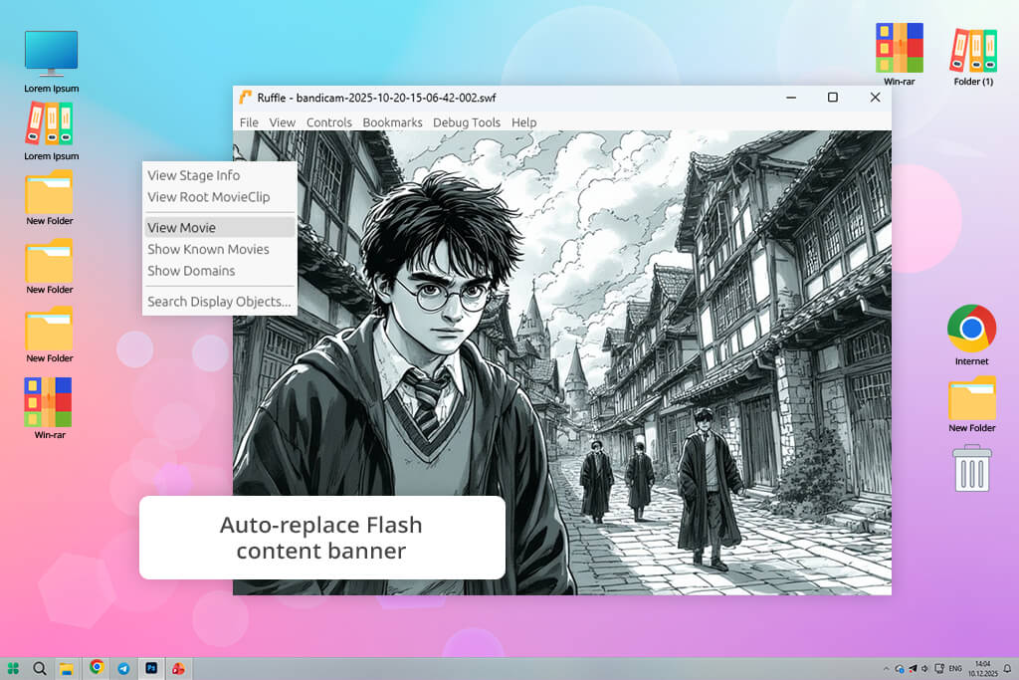Choose Show Known Movies entry
This screenshot has width=1019, height=680.
pyautogui.click(x=220, y=249)
